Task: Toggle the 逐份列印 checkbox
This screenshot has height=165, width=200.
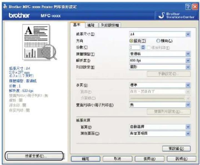Action: 148,48
